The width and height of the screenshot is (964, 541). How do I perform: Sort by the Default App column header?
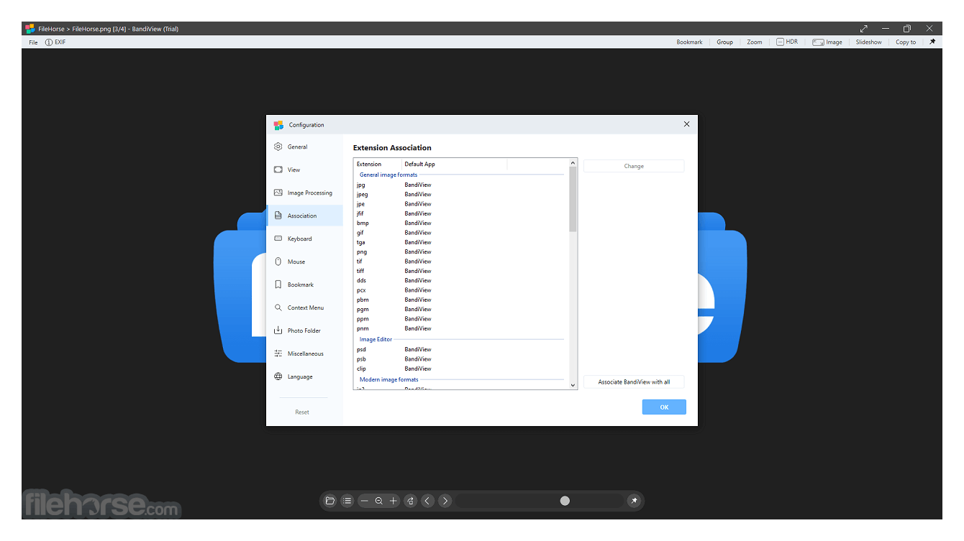[x=455, y=164]
